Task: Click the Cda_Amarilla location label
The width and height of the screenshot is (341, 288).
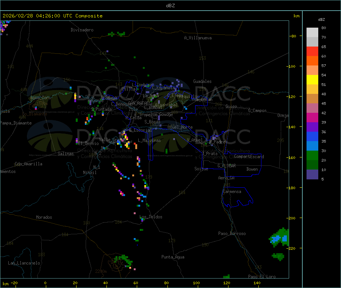Action: point(28,164)
